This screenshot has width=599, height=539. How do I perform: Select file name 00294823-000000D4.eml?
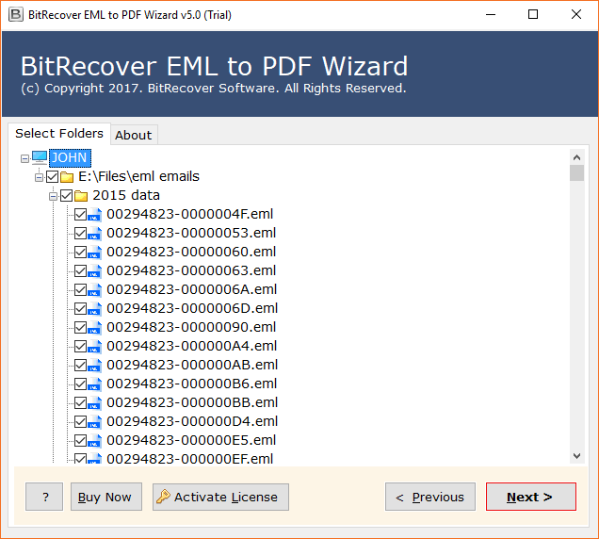point(192,421)
